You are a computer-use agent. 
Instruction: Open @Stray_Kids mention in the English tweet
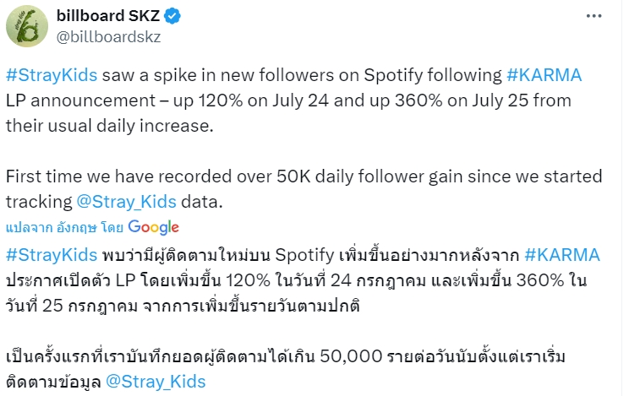pyautogui.click(x=126, y=202)
